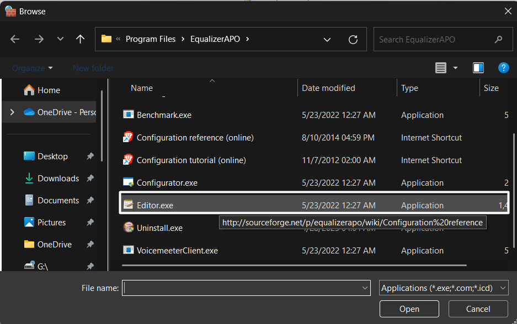
Task: Toggle the preview pane icon
Action: click(478, 68)
